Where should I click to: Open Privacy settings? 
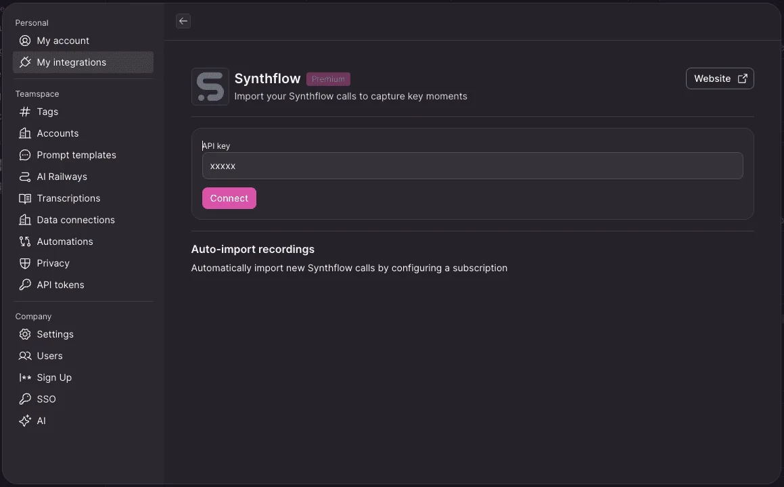(83, 263)
